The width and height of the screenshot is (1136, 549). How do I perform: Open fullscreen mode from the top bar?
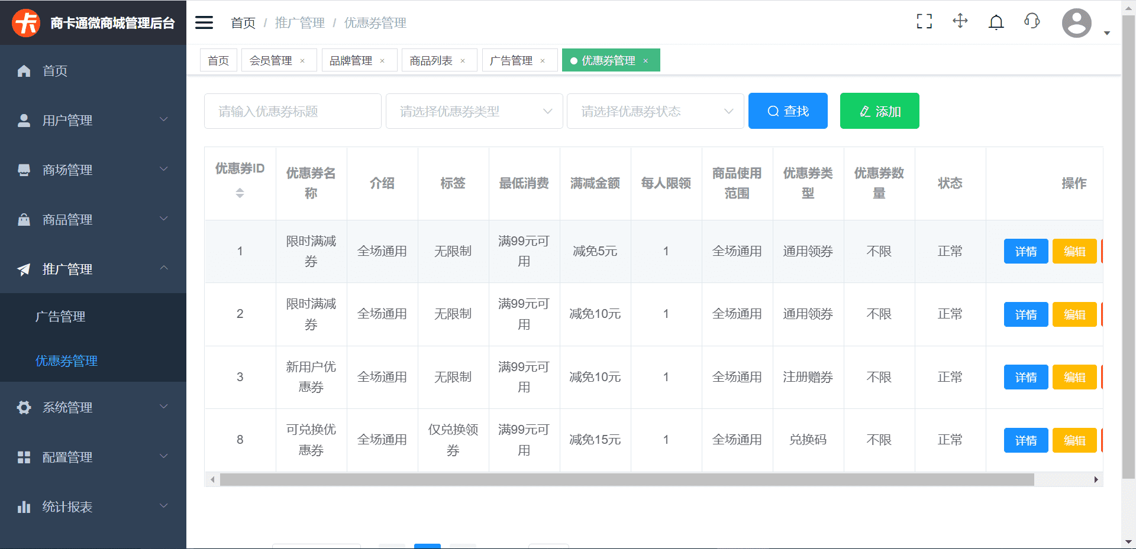[x=924, y=21]
